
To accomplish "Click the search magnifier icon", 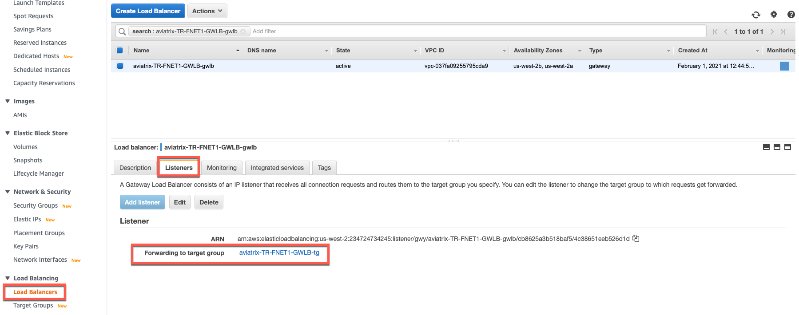I will [x=122, y=31].
